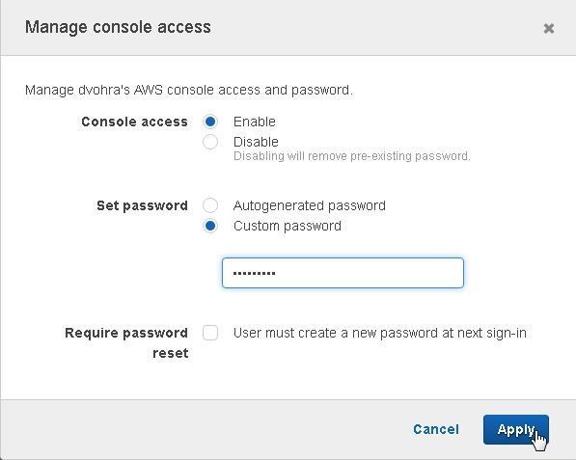This screenshot has height=460, width=576.
Task: Click the 'Custom password' label text
Action: point(288,226)
